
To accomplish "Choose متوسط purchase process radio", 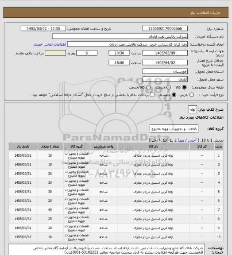I will [x=174, y=95].
